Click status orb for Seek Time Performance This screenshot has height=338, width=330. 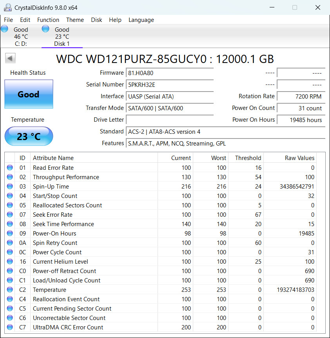(10, 224)
